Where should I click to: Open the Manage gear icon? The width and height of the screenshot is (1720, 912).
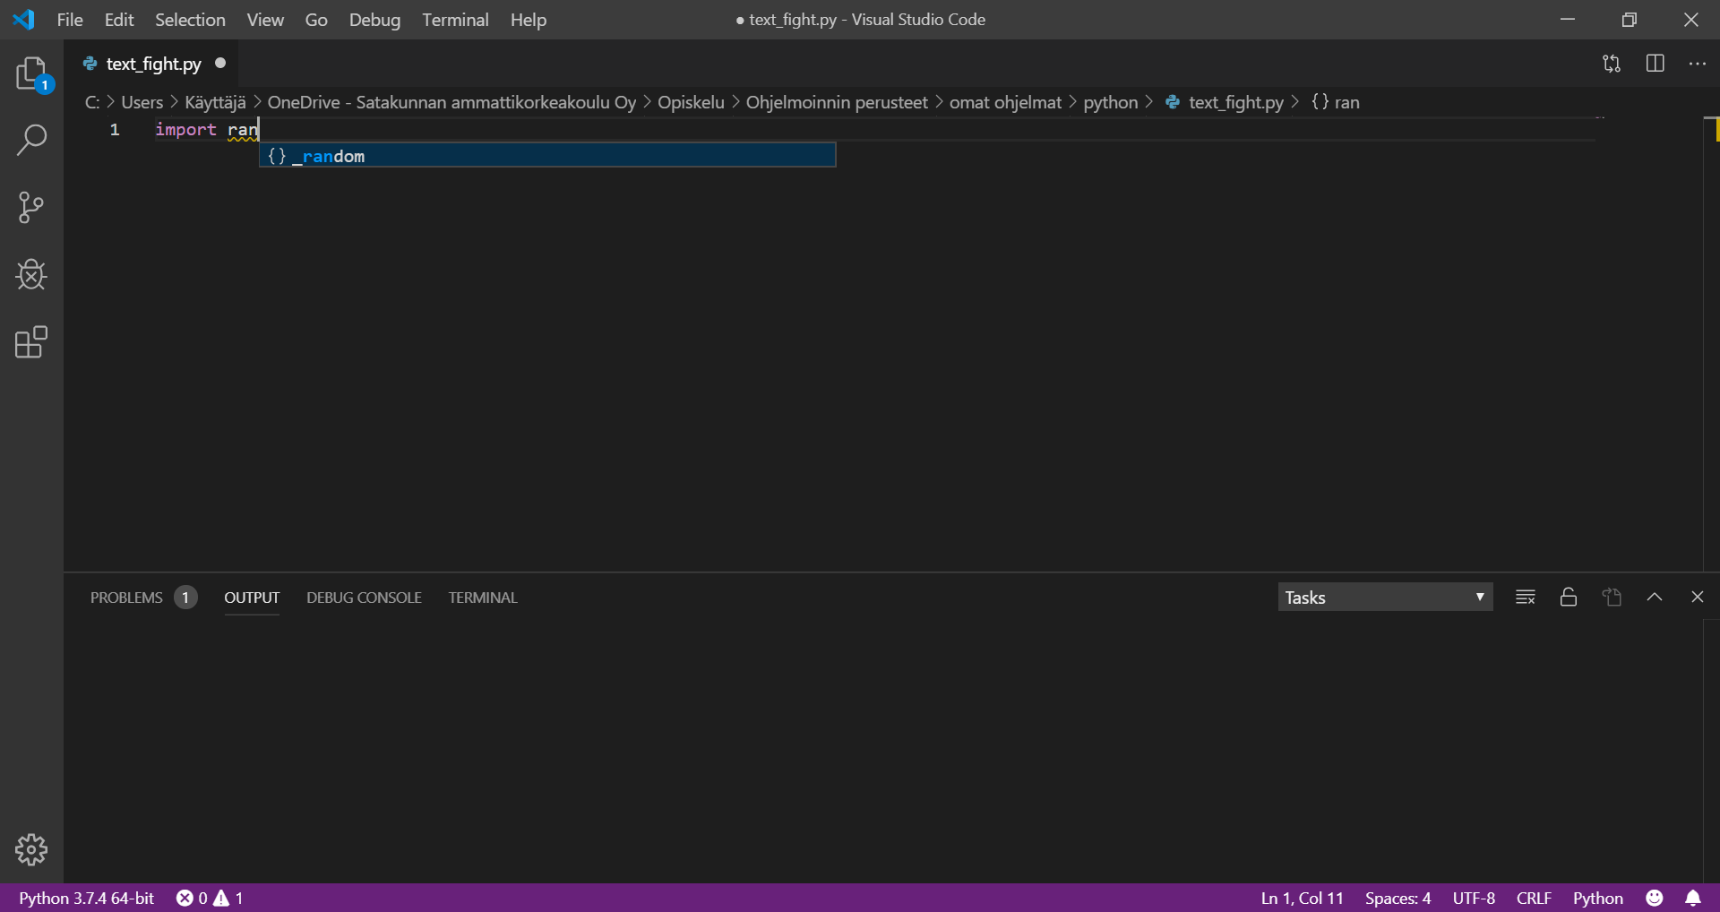pyautogui.click(x=31, y=849)
